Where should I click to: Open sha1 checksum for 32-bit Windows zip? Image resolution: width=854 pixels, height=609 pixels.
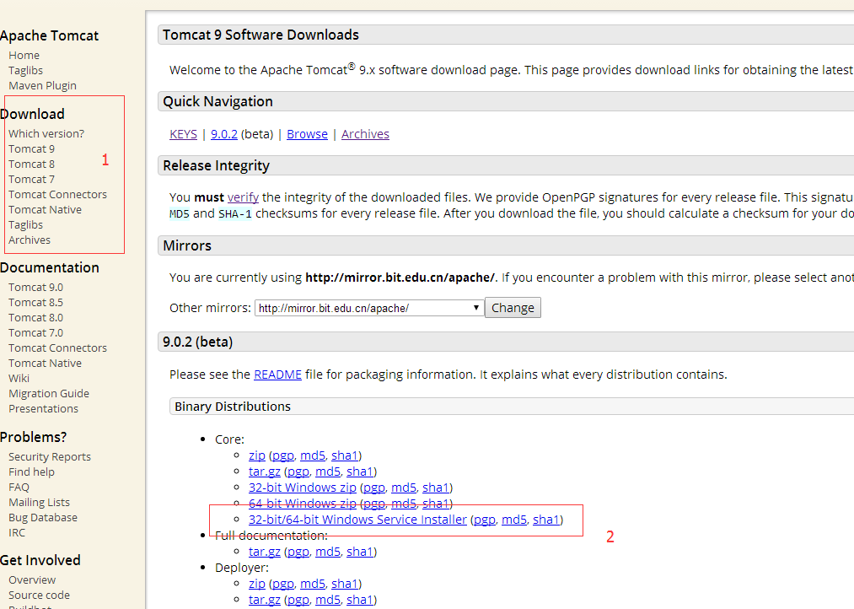pos(436,488)
